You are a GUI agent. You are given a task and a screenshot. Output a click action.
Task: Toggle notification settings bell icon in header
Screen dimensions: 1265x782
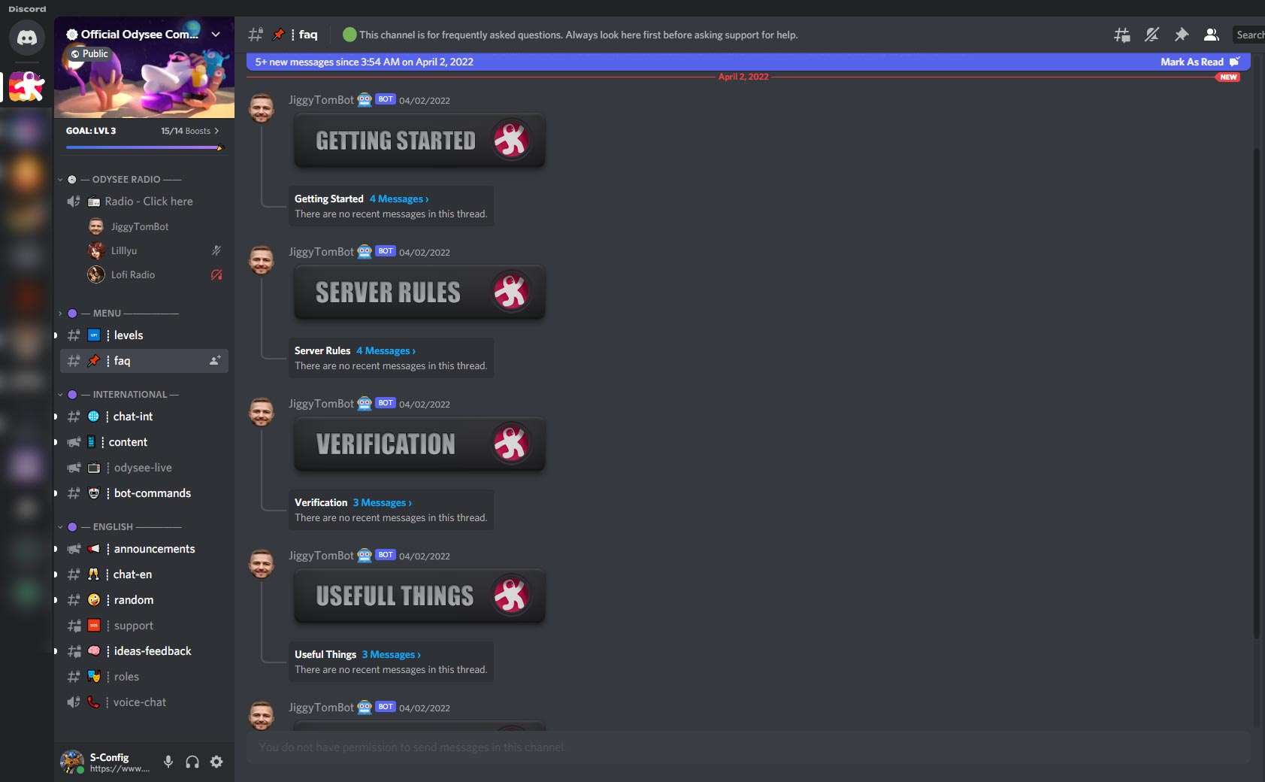(1152, 35)
